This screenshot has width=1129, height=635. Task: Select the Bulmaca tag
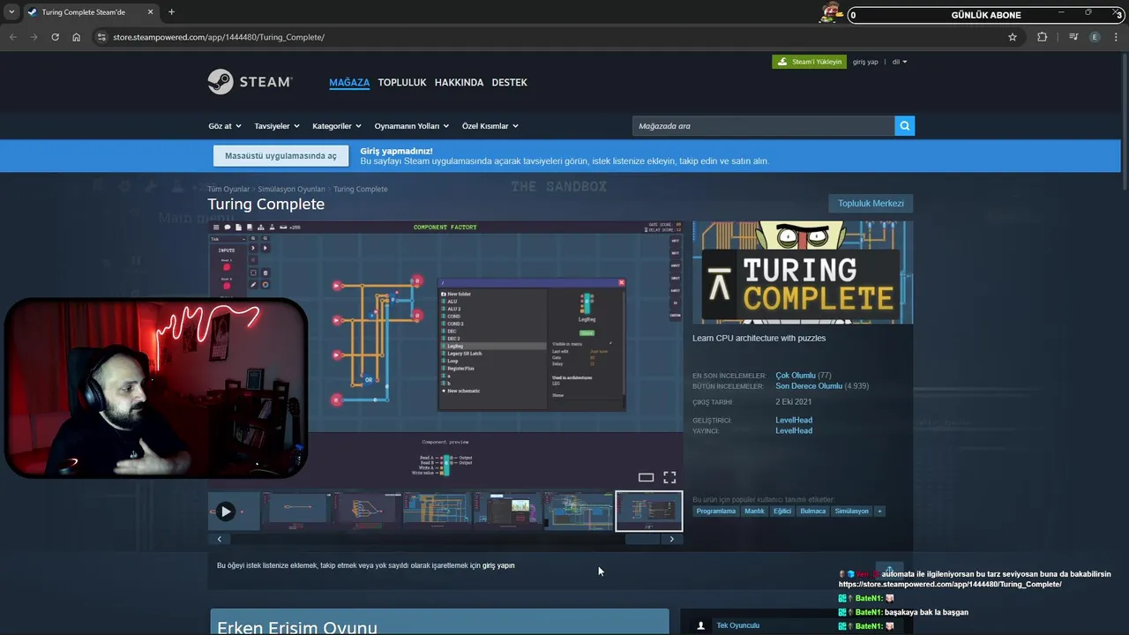click(x=813, y=512)
